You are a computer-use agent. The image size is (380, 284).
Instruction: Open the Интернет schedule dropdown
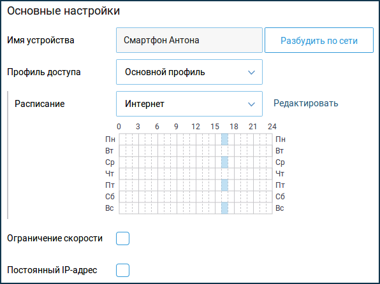click(x=189, y=104)
